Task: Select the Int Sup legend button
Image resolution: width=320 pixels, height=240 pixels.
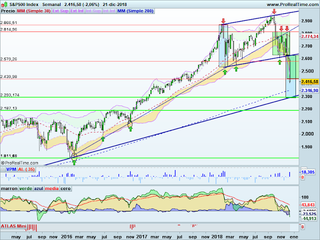Action: 93,11
